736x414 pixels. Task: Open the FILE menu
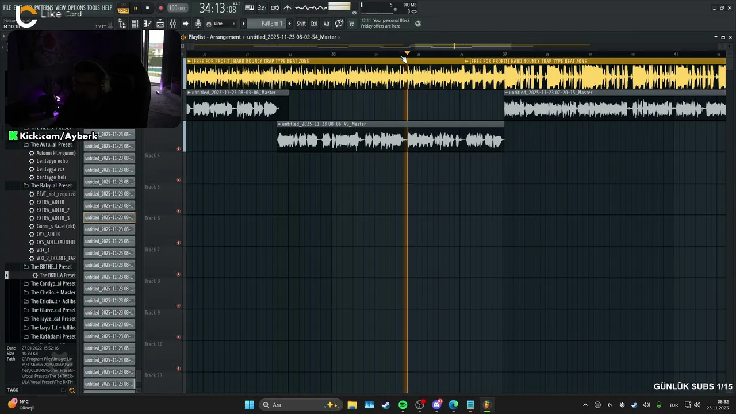point(7,7)
